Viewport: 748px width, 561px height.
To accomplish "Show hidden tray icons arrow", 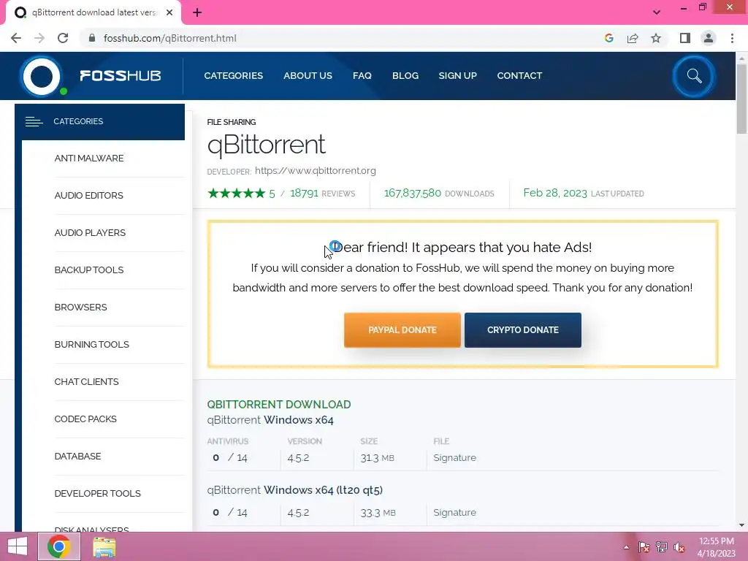I will pyautogui.click(x=626, y=547).
